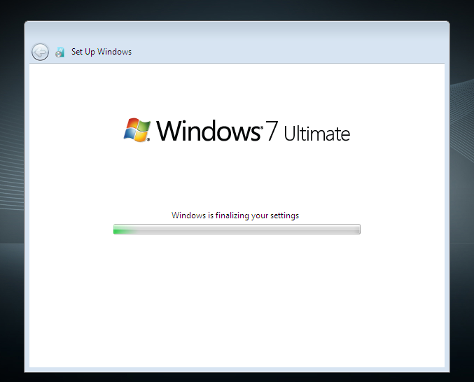Click the Windows flag logo
Viewport: 474px width, 382px height.
click(x=137, y=130)
